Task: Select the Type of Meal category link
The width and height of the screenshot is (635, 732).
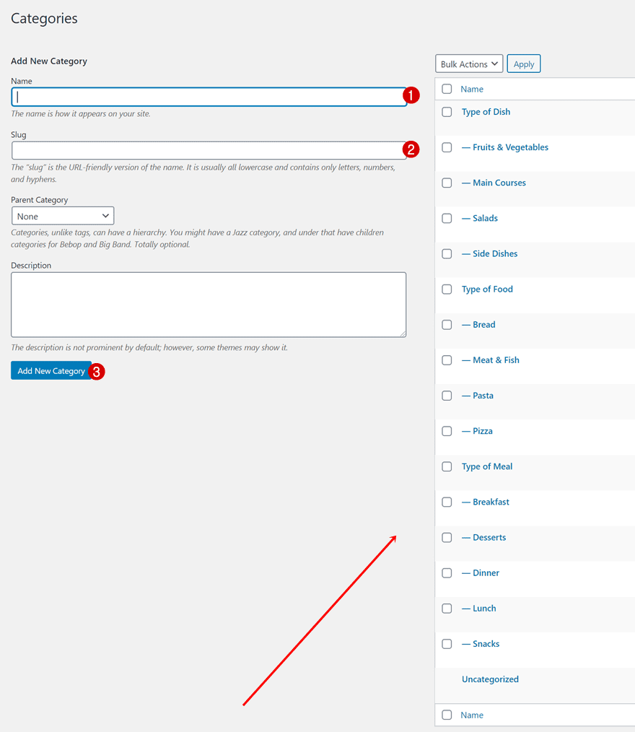Action: pos(487,466)
